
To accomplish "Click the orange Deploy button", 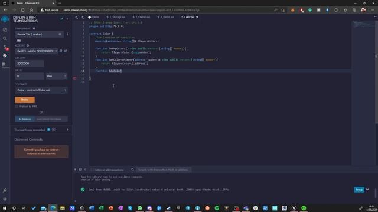I will click(25, 100).
